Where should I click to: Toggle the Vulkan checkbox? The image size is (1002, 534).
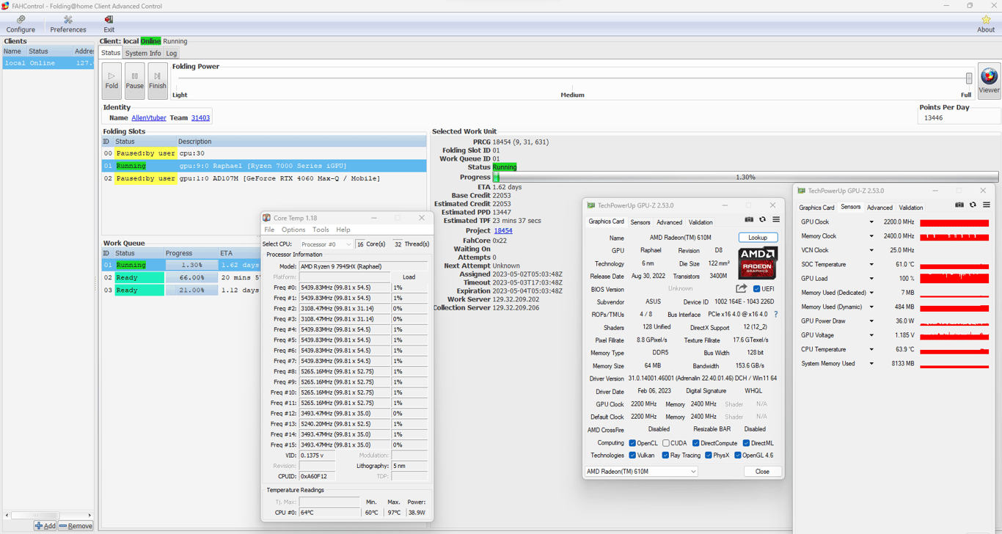(x=632, y=456)
